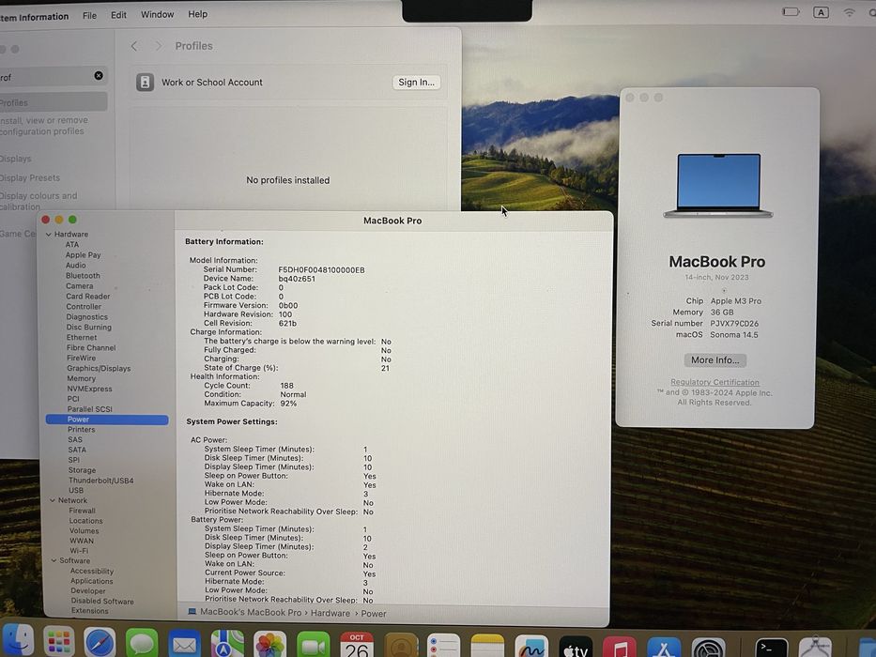
Task: Go forward in System Settings
Action: [159, 46]
